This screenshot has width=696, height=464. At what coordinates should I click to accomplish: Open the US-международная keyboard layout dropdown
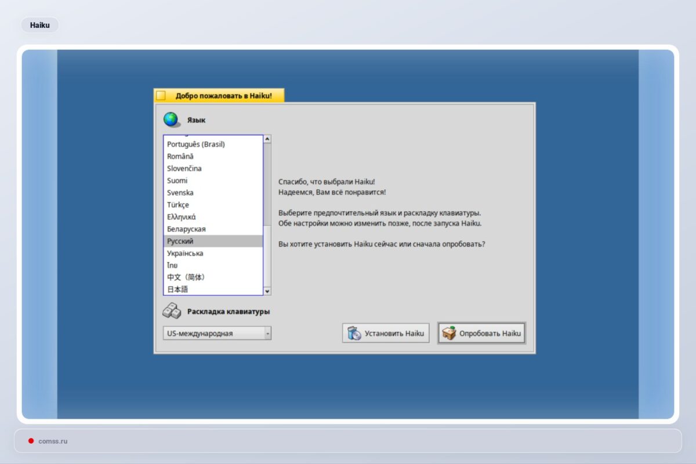click(x=215, y=333)
